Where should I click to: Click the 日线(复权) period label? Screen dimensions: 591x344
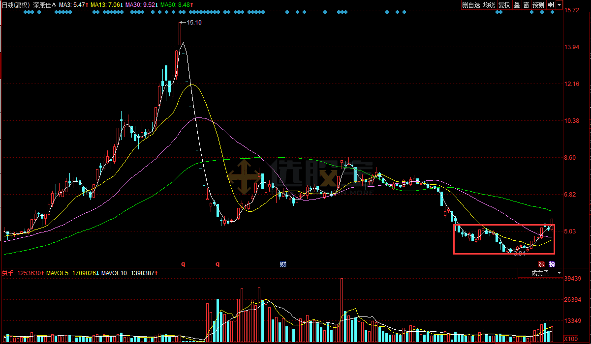[x=16, y=5]
